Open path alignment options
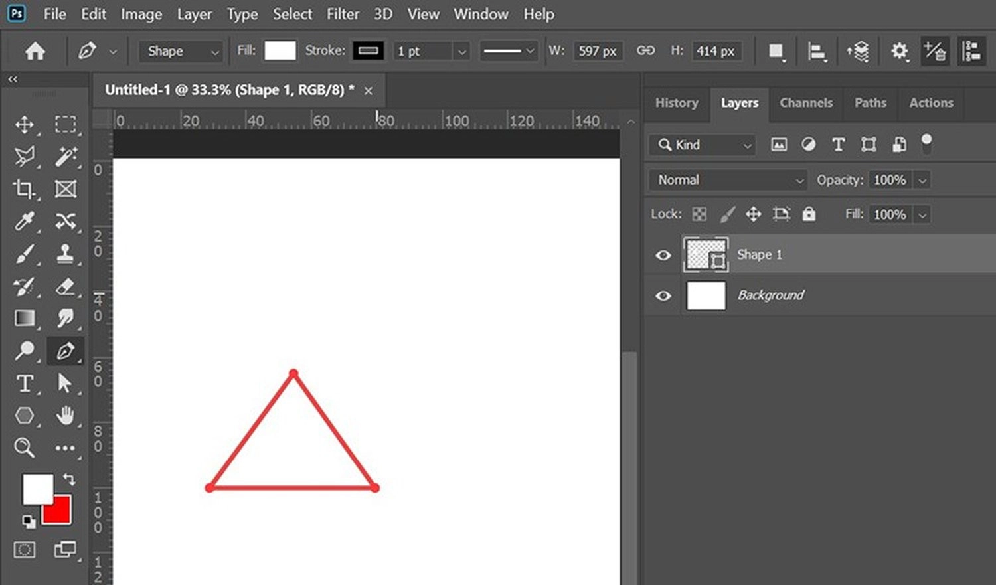This screenshot has width=996, height=585. [817, 52]
